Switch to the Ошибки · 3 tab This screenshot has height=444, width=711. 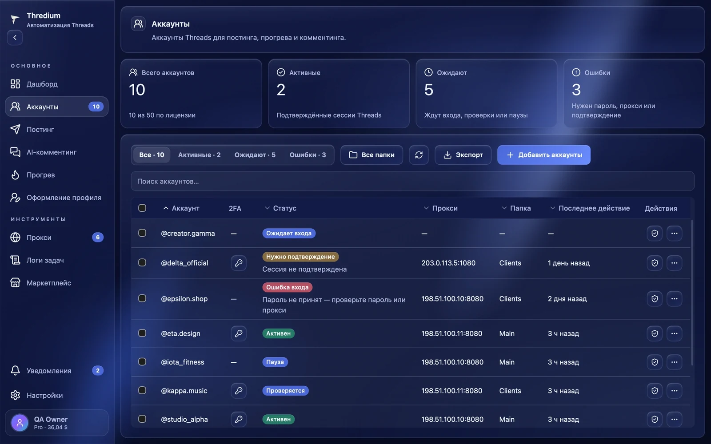(x=308, y=155)
